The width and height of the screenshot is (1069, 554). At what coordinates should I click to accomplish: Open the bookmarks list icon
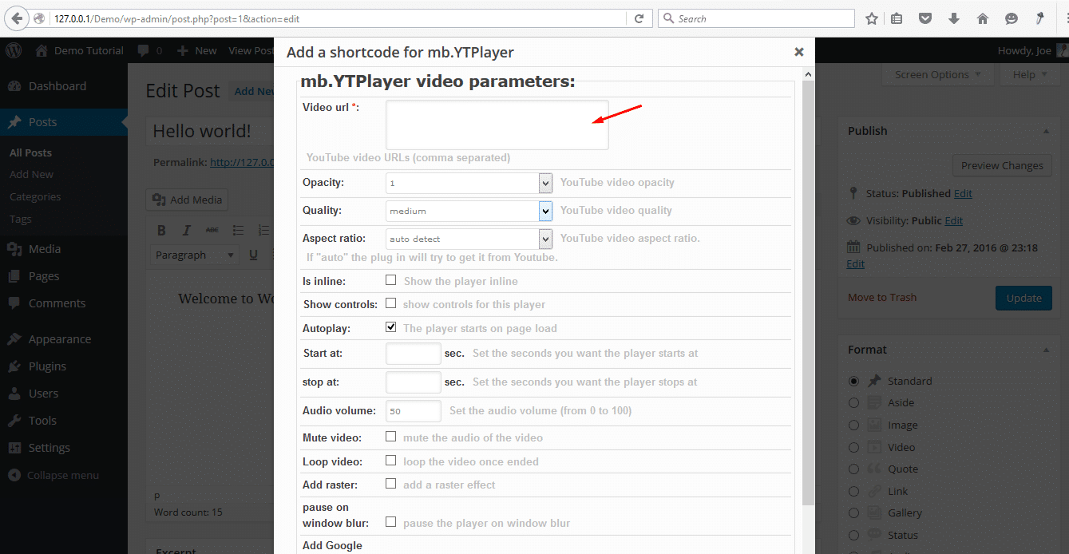pos(897,18)
